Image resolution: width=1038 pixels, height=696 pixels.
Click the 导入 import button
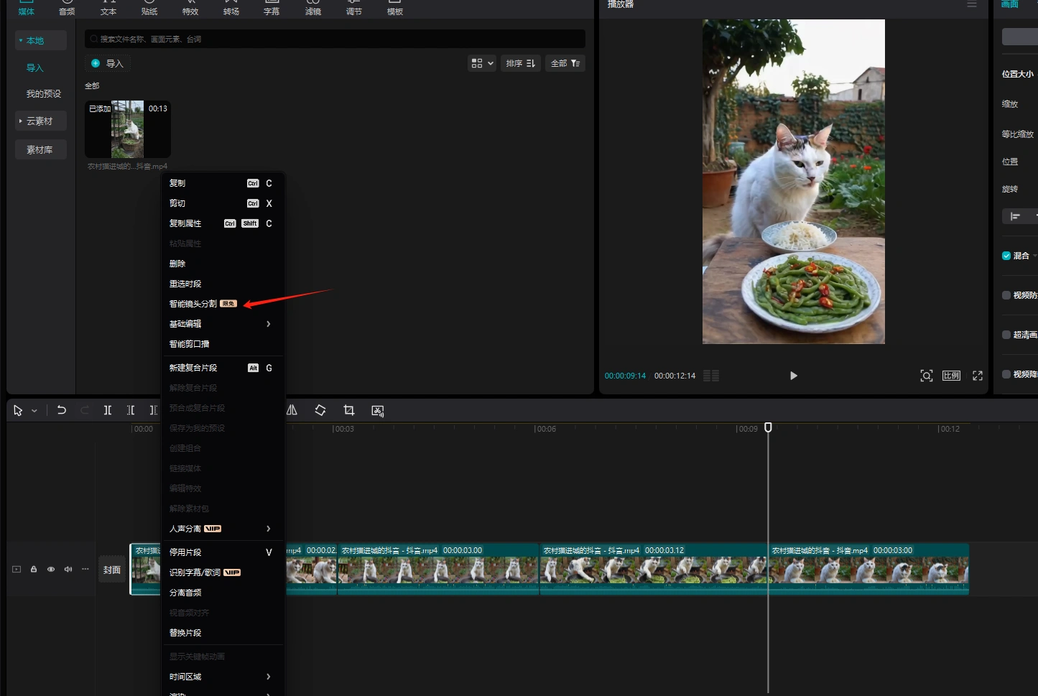pos(108,63)
